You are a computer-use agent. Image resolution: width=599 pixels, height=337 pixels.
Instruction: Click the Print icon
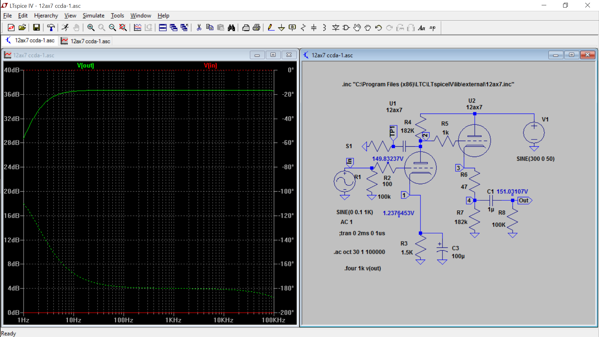click(x=256, y=28)
